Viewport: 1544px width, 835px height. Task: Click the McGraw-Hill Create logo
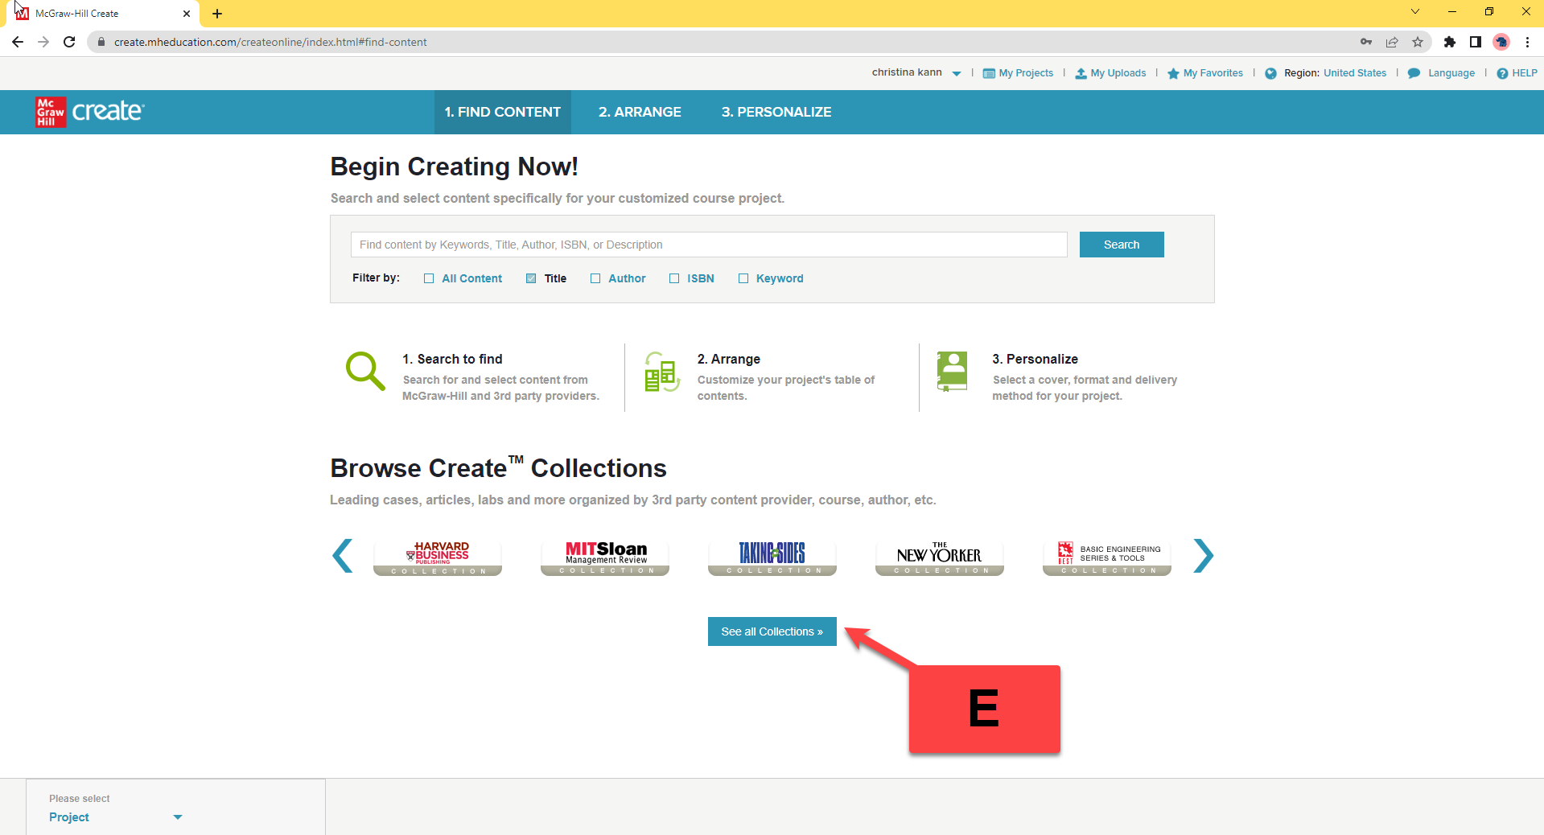tap(89, 112)
